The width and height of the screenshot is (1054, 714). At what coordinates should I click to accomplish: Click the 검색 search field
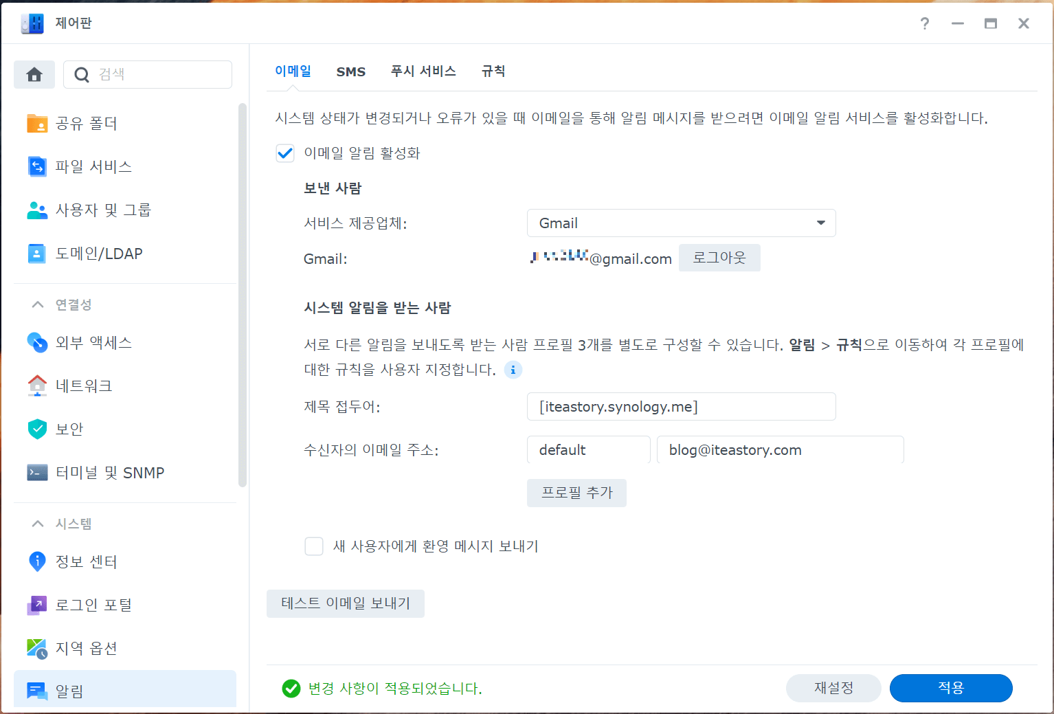click(x=148, y=74)
